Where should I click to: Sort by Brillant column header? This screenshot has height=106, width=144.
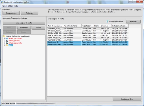click(x=96, y=26)
